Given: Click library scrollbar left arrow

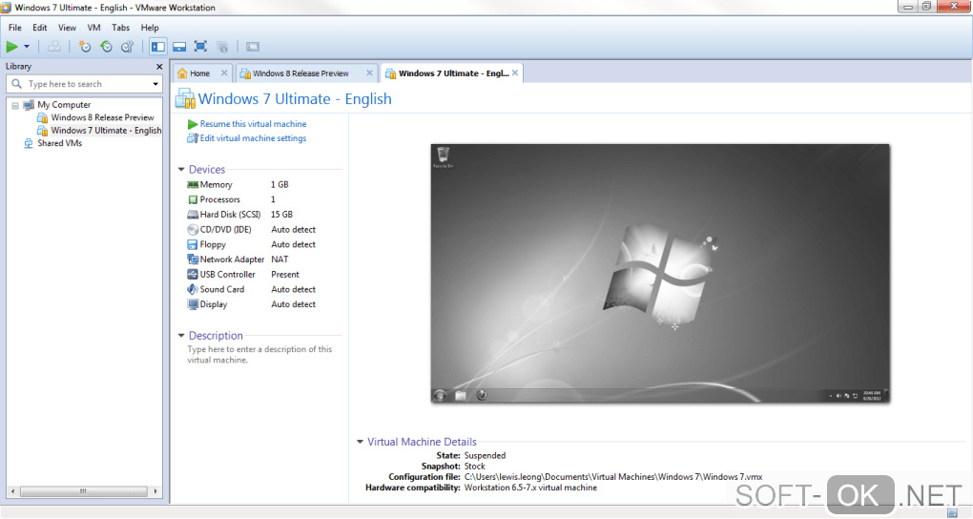Looking at the screenshot, I should [12, 491].
